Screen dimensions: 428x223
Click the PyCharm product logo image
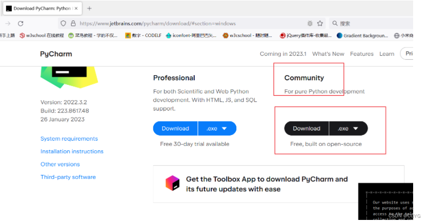tap(69, 77)
